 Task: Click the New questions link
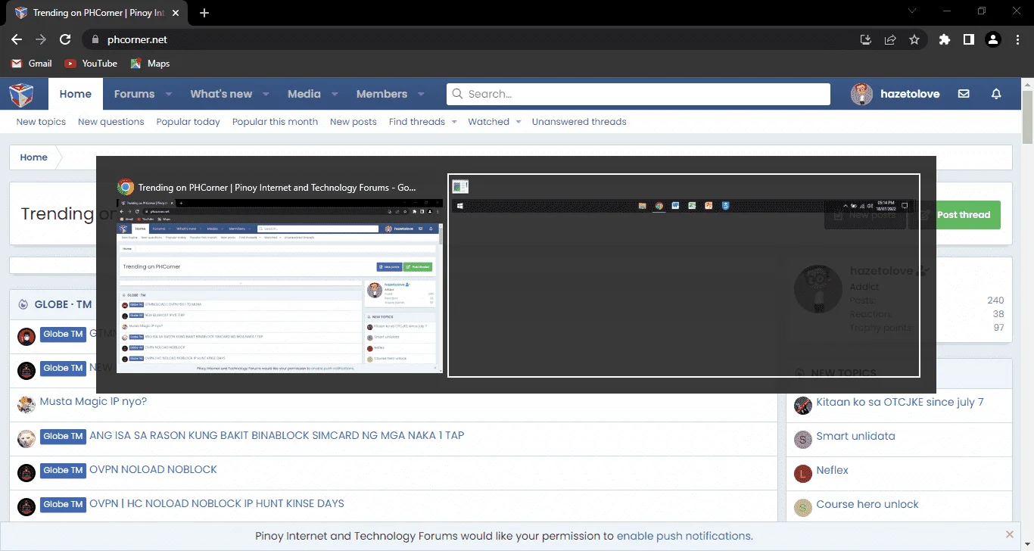tap(111, 121)
